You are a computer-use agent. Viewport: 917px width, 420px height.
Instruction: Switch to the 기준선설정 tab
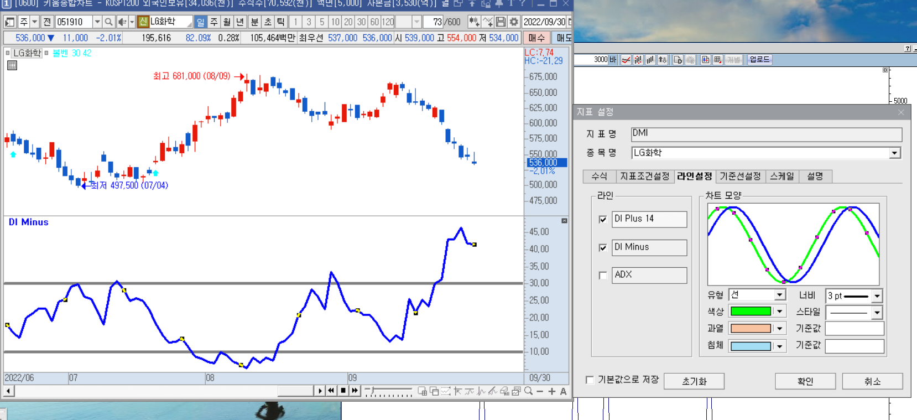click(x=740, y=176)
